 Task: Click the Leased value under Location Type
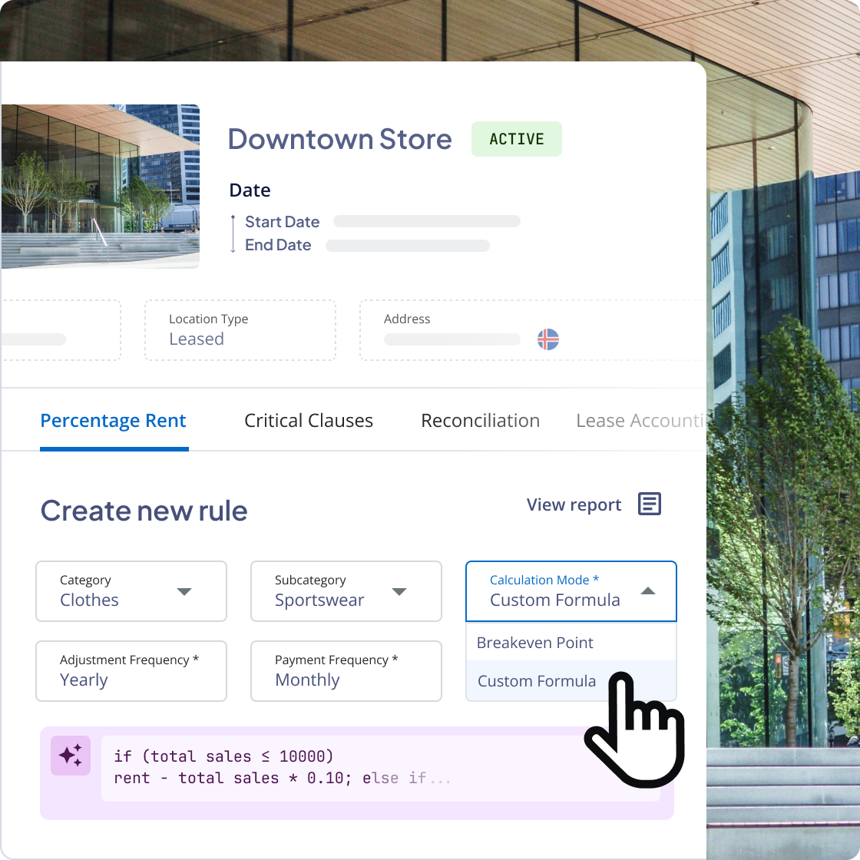[x=197, y=339]
